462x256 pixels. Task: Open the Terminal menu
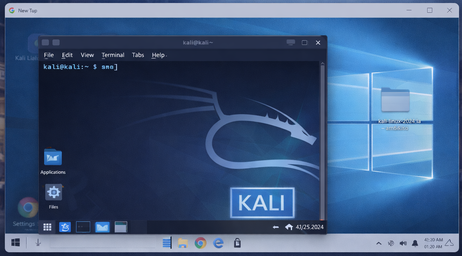113,55
